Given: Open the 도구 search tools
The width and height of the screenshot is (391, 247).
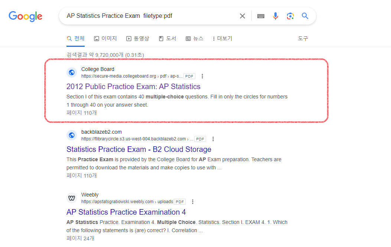Looking at the screenshot, I should [303, 38].
